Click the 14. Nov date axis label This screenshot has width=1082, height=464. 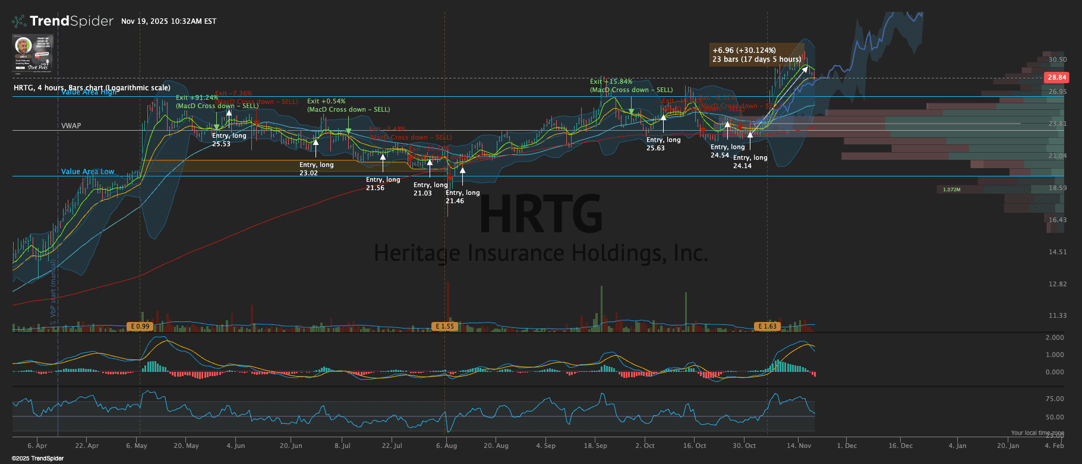coord(799,446)
